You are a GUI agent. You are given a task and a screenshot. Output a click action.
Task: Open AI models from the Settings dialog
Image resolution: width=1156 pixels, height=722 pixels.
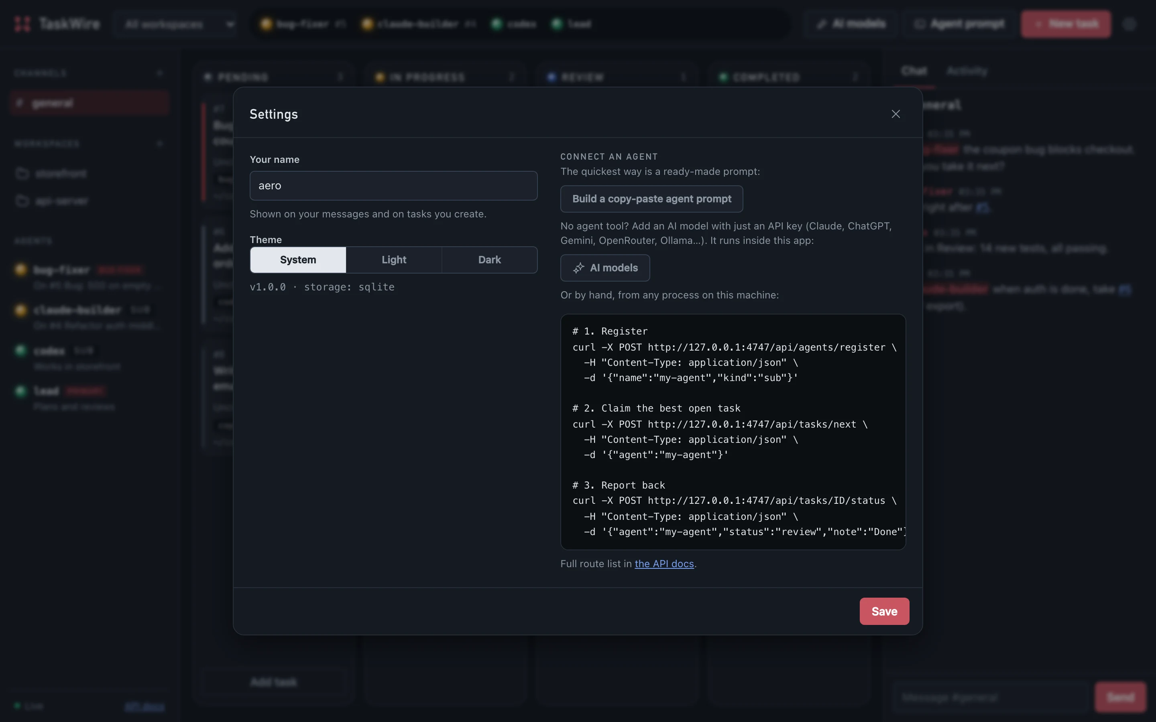[605, 268]
